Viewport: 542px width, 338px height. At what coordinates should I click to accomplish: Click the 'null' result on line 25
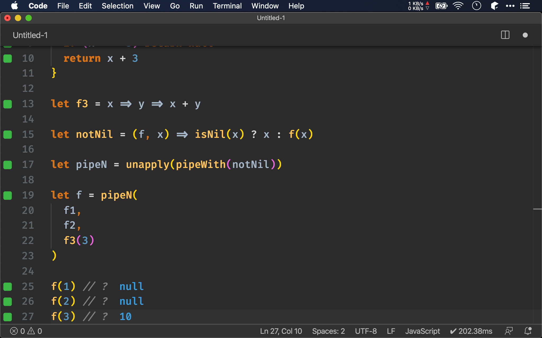click(132, 287)
